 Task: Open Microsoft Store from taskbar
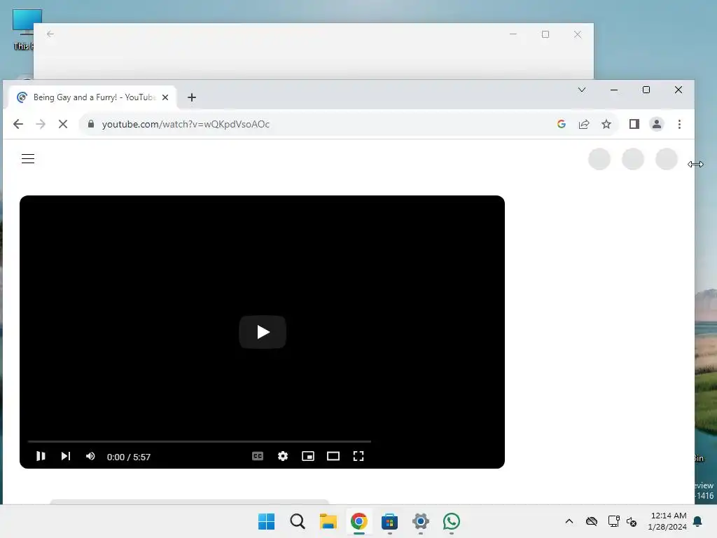tap(389, 521)
